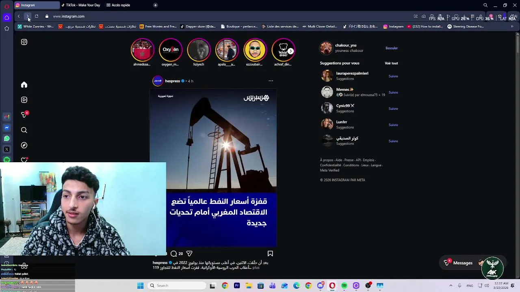This screenshot has height=292, width=520.
Task: Follow lauraperezpalmieri with Suivre
Action: pyautogui.click(x=393, y=76)
